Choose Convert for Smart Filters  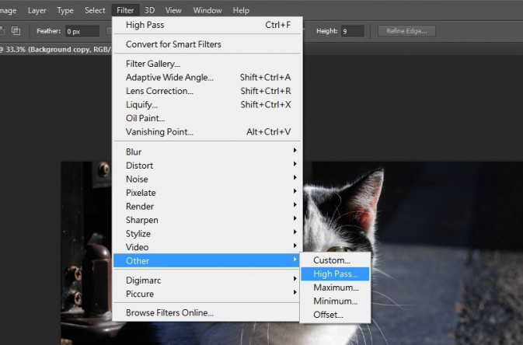[x=207, y=44]
